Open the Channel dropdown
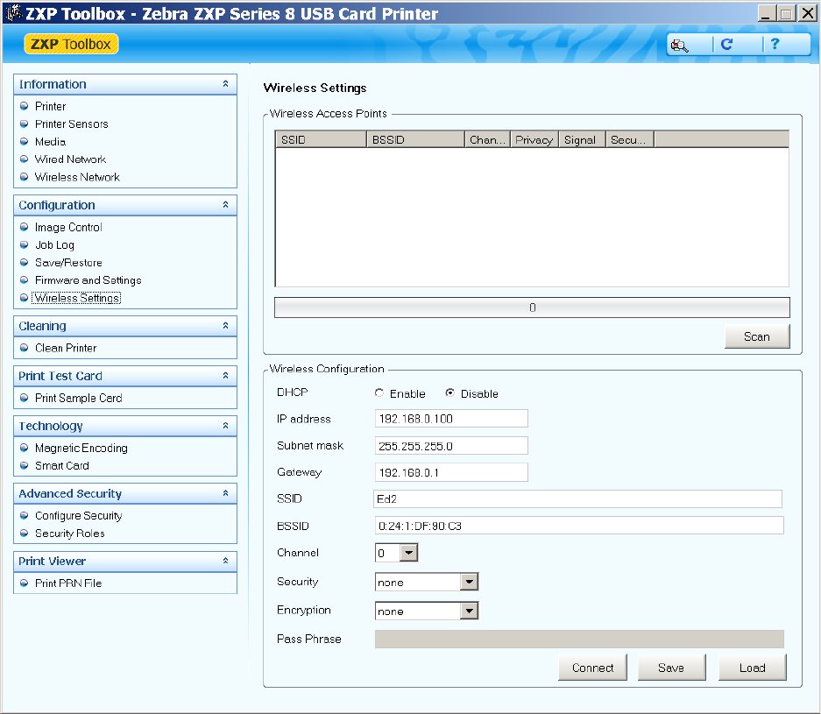 pos(408,552)
